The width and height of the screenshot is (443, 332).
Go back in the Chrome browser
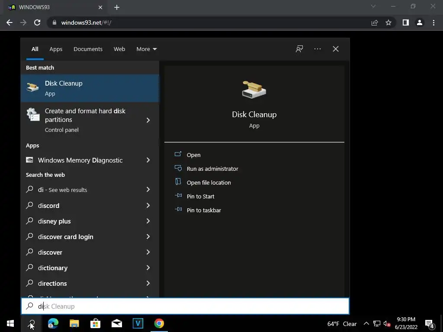click(x=10, y=22)
